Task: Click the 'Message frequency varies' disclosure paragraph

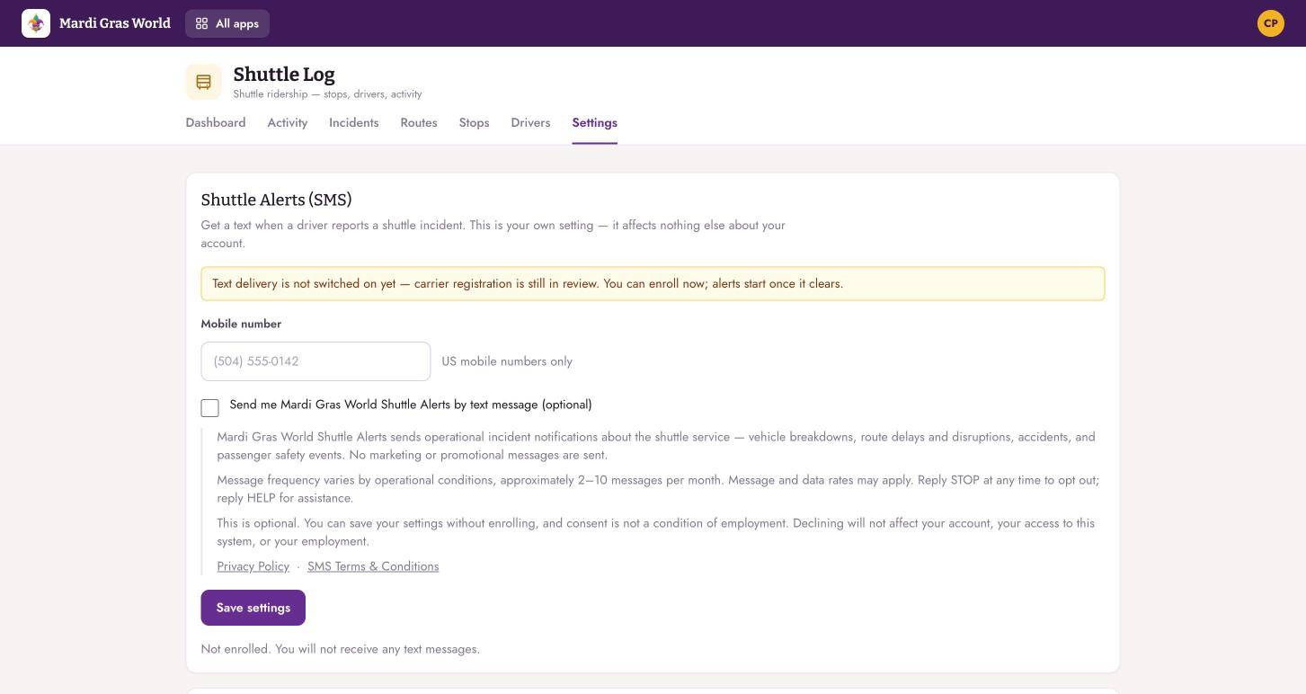Action: coord(658,489)
